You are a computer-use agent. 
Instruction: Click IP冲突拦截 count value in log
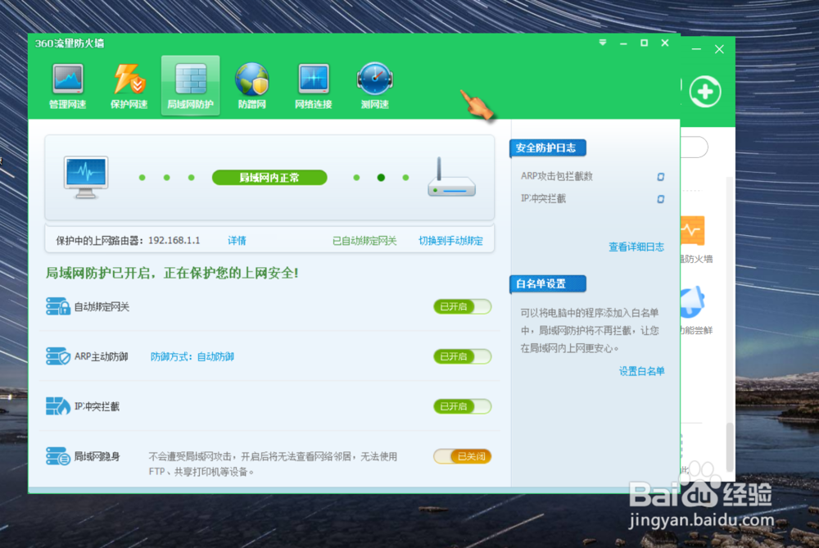[x=661, y=199]
